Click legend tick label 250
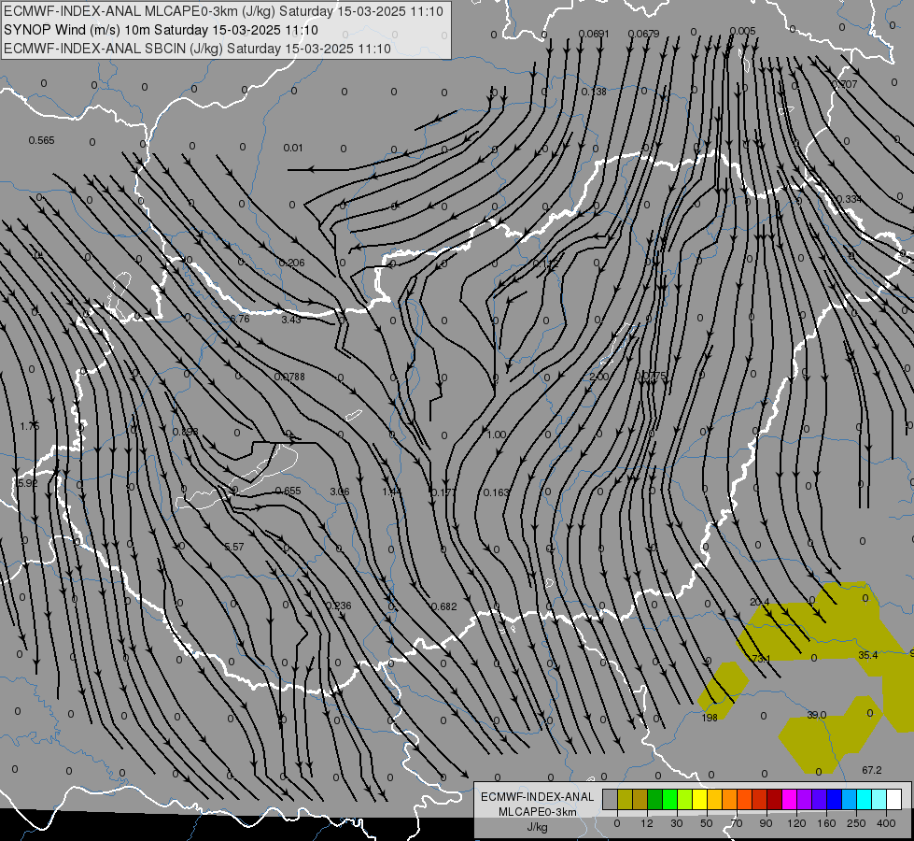Screen dimensions: 914x841 click(x=856, y=823)
